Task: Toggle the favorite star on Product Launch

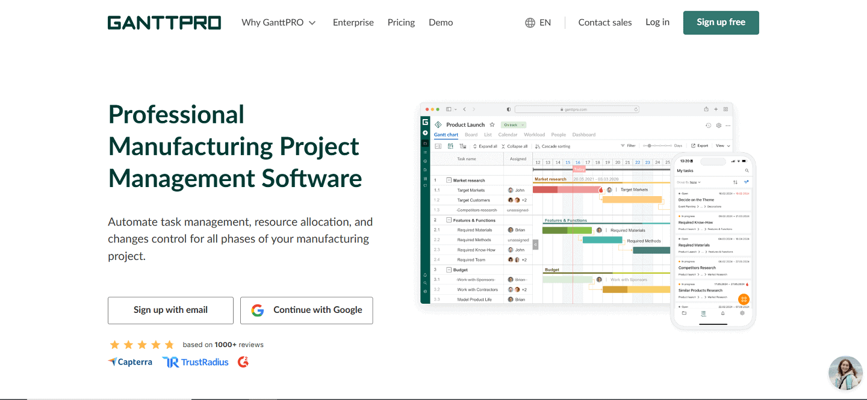Action: [492, 125]
